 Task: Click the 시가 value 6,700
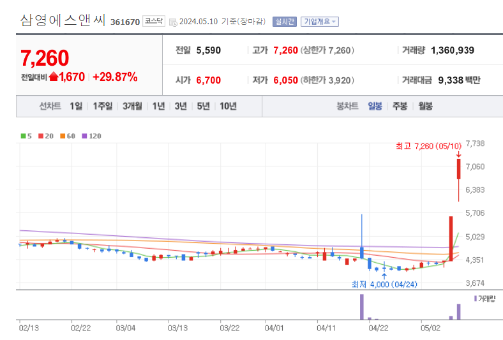coord(209,80)
